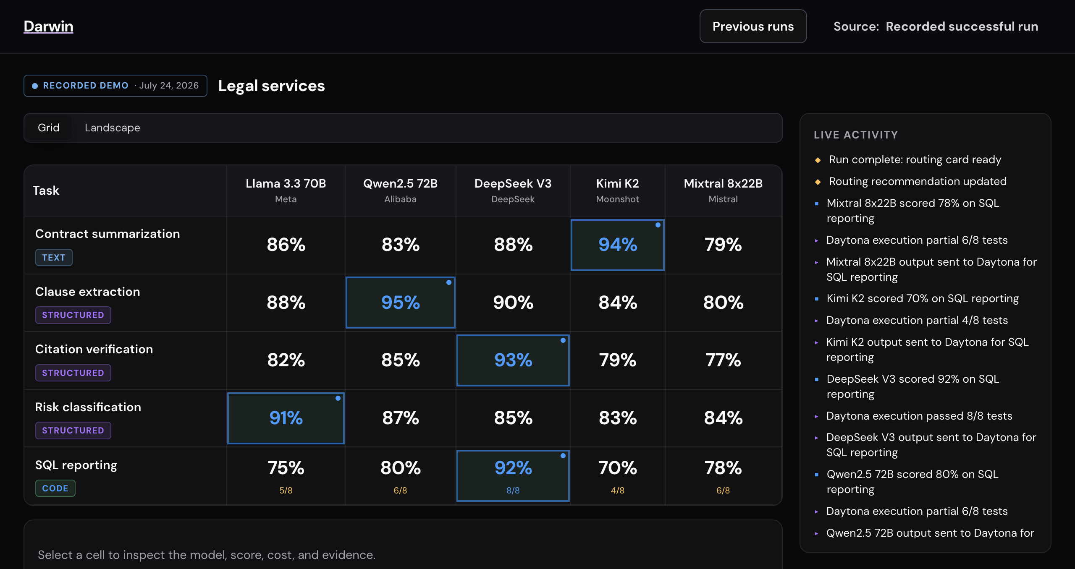Click the TEXT tag under Contract summarization
The width and height of the screenshot is (1075, 569).
(x=54, y=257)
